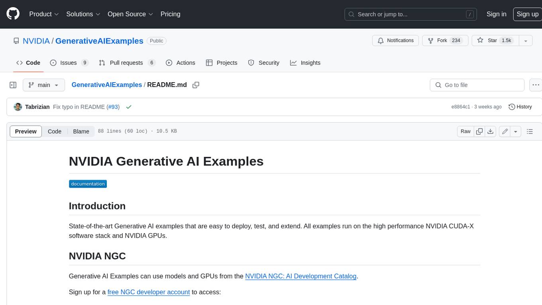The height and width of the screenshot is (305, 542).
Task: Focus the Go to file input
Action: [477, 85]
